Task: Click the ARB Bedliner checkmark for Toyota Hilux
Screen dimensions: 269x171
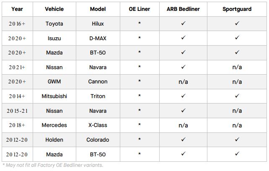Action: [183, 23]
